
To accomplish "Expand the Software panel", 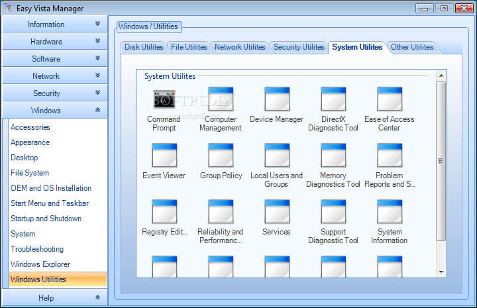I will point(55,59).
